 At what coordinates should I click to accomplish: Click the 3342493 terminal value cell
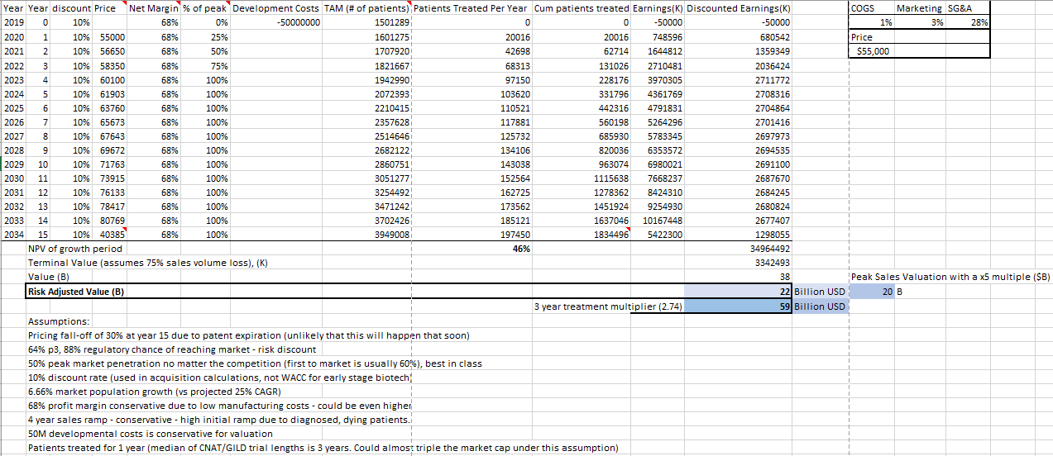770,262
